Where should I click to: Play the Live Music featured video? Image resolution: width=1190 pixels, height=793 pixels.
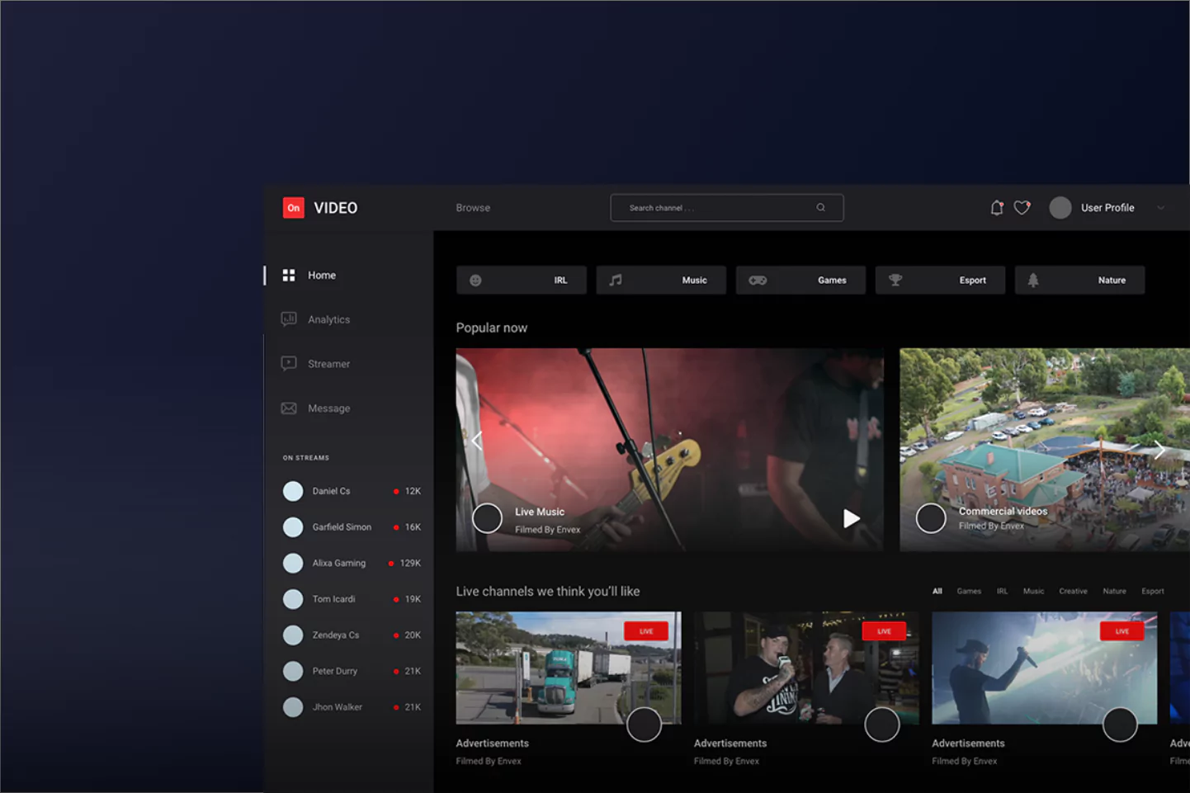tap(851, 519)
